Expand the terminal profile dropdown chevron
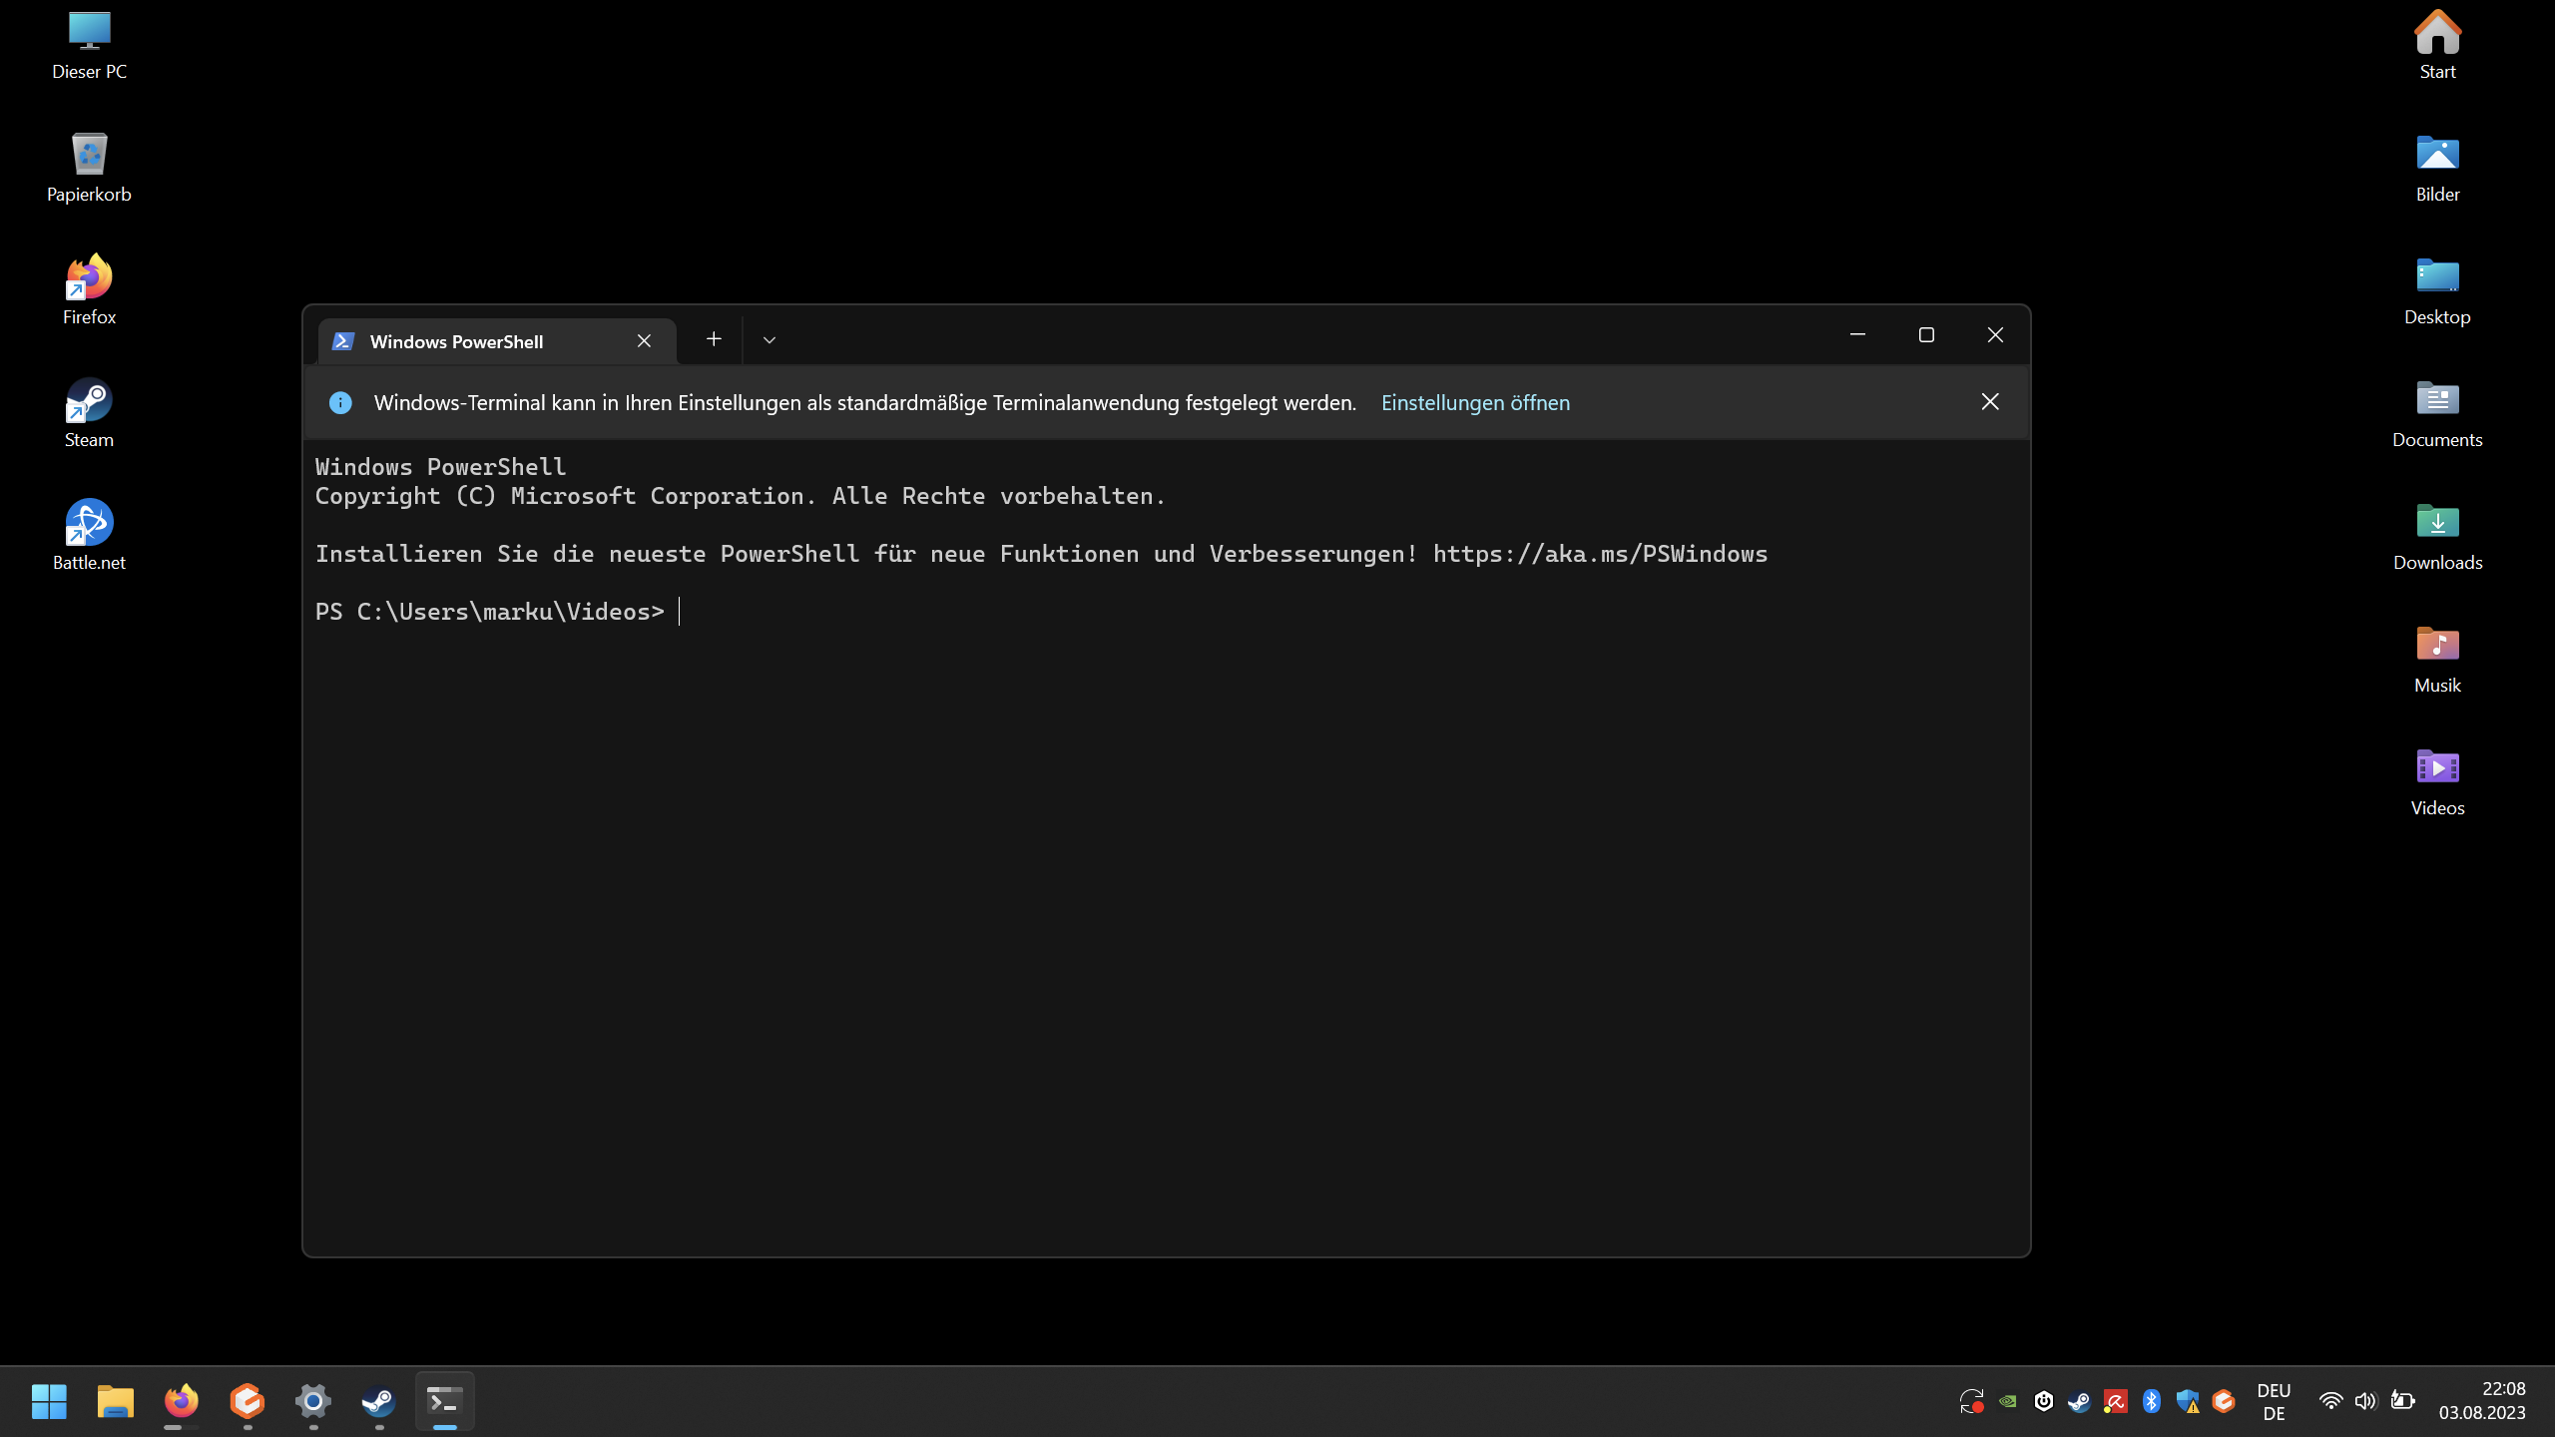The width and height of the screenshot is (2555, 1437). pyautogui.click(x=768, y=340)
